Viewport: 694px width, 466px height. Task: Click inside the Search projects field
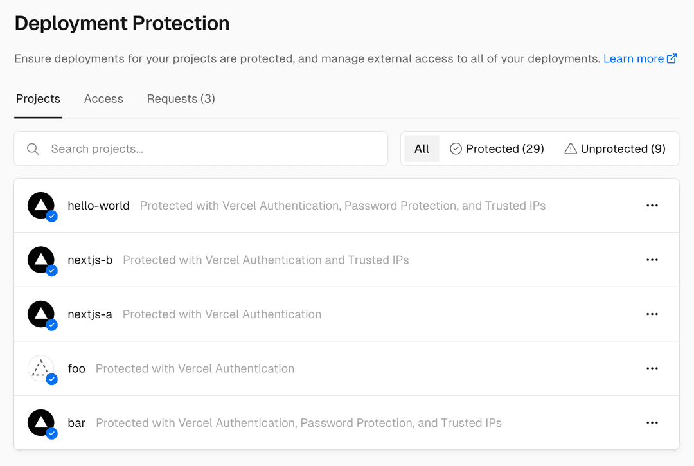pyautogui.click(x=193, y=148)
